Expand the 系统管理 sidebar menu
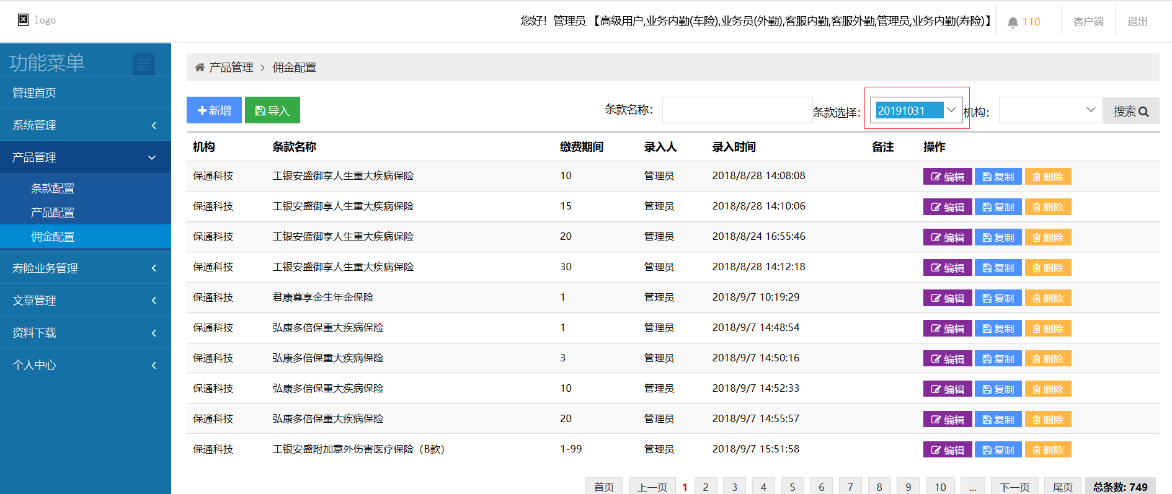This screenshot has height=494, width=1172. point(86,125)
